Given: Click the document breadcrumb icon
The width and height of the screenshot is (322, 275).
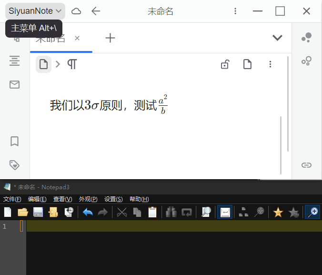Looking at the screenshot, I should pyautogui.click(x=43, y=64).
